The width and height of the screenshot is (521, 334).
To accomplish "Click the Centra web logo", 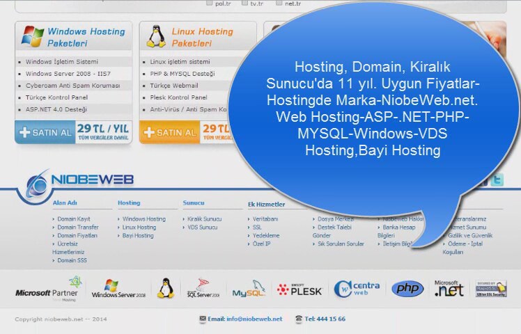I will [x=357, y=289].
